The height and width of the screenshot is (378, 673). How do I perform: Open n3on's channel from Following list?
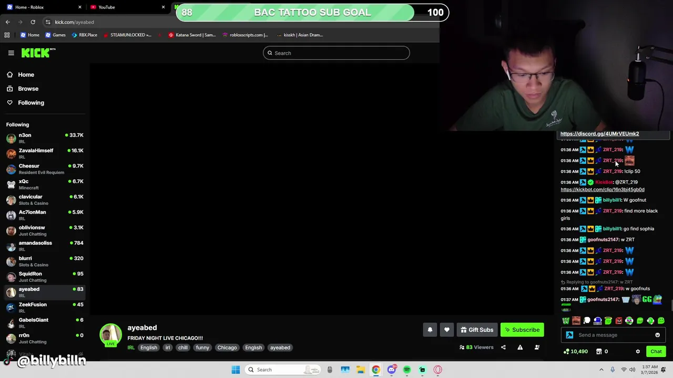click(45, 138)
